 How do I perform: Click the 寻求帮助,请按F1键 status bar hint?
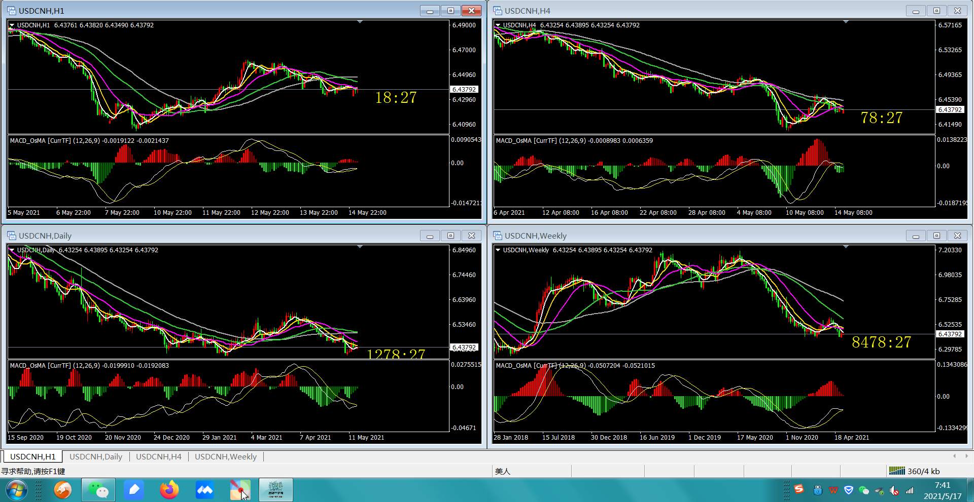tap(33, 471)
